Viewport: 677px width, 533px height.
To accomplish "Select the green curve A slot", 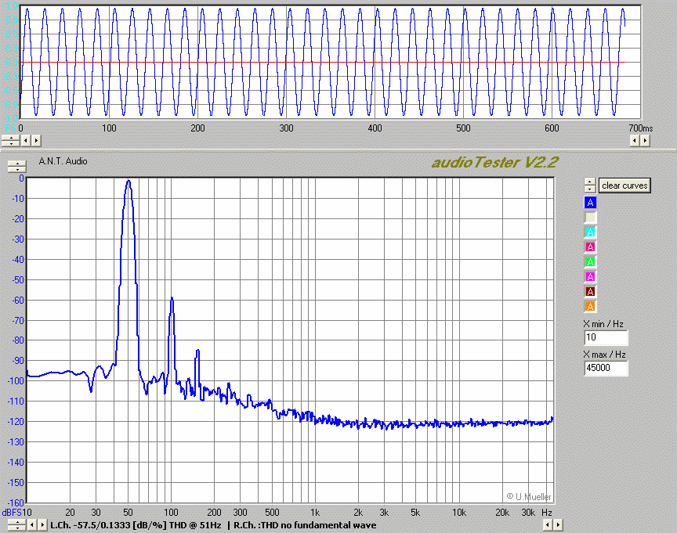I will (591, 261).
